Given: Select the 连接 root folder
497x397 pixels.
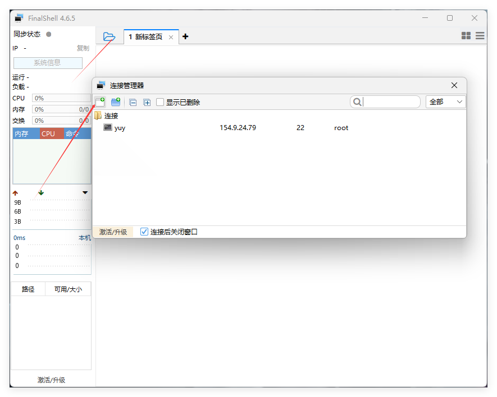Looking at the screenshot, I should click(x=111, y=116).
